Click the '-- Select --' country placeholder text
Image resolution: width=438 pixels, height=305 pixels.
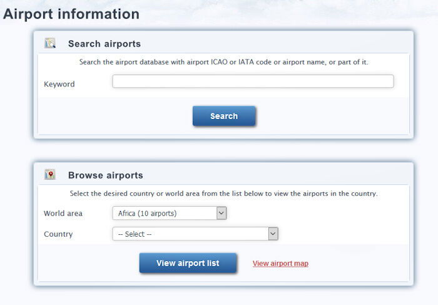(135, 234)
